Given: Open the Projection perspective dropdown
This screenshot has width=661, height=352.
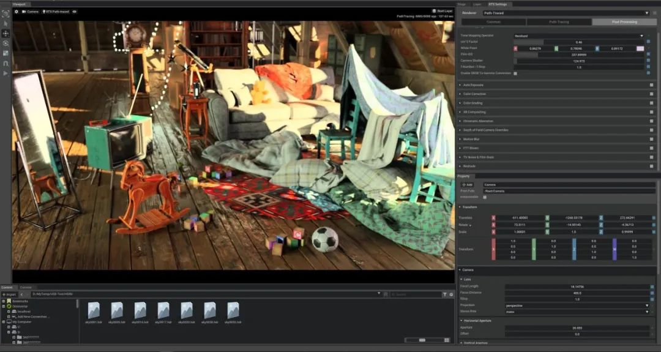Looking at the screenshot, I should pos(577,305).
